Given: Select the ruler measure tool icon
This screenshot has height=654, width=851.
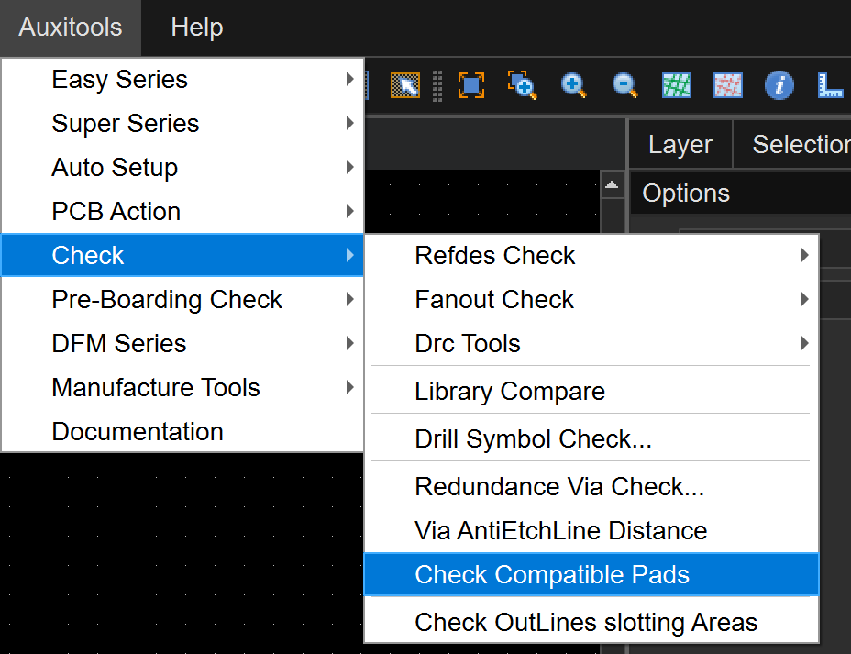Looking at the screenshot, I should pos(830,86).
